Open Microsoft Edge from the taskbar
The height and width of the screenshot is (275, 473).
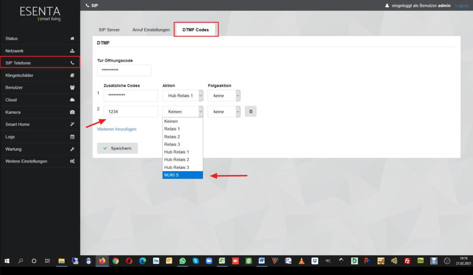point(142,261)
